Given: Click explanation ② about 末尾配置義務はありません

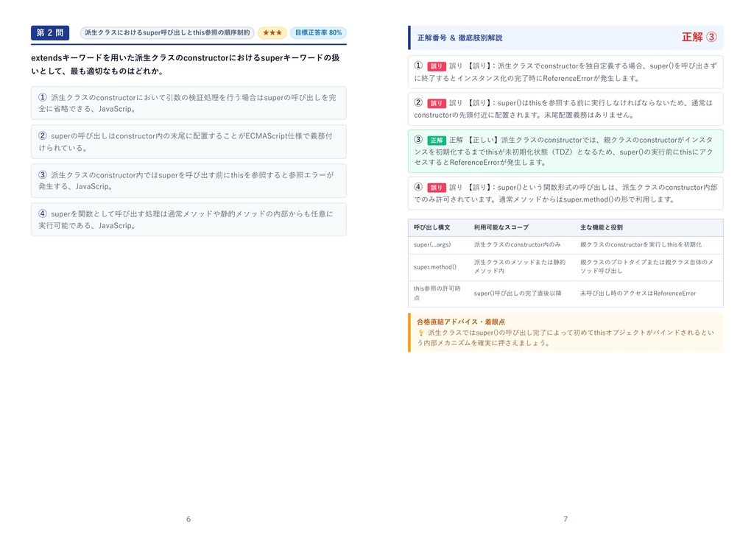Looking at the screenshot, I should click(x=565, y=109).
